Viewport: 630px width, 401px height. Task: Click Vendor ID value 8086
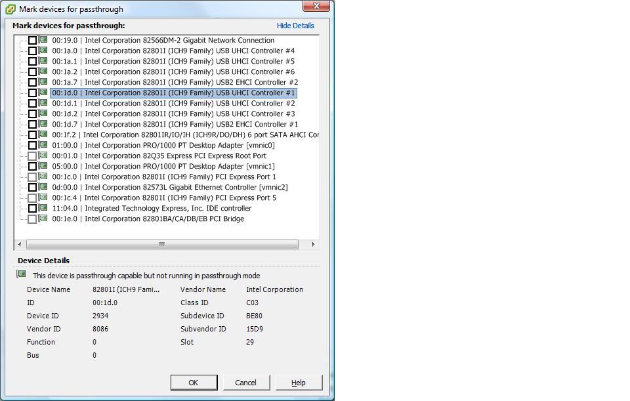click(100, 329)
